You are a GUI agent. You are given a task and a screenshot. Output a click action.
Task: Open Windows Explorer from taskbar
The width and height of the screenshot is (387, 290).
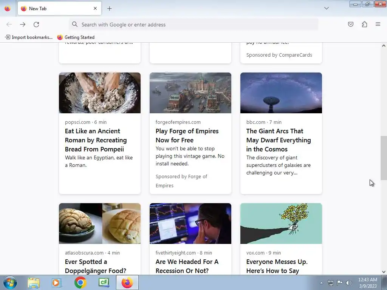point(34,282)
